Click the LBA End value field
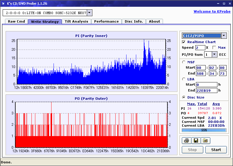Image resolution: width=233 pixels, height=166 pixels. pos(207,90)
